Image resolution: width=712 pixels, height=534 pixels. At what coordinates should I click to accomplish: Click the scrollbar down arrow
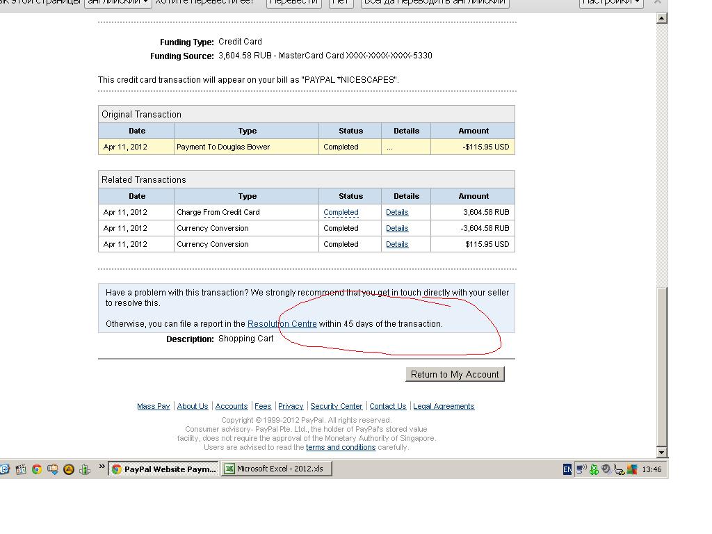[662, 451]
